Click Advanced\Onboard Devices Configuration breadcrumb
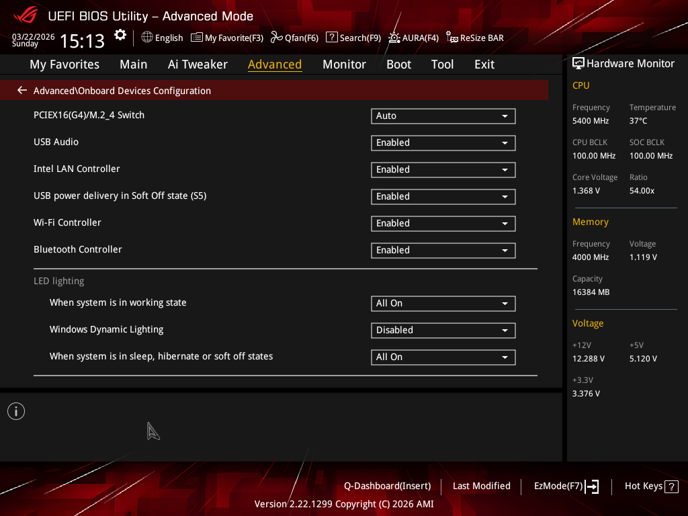This screenshot has width=688, height=516. point(122,91)
